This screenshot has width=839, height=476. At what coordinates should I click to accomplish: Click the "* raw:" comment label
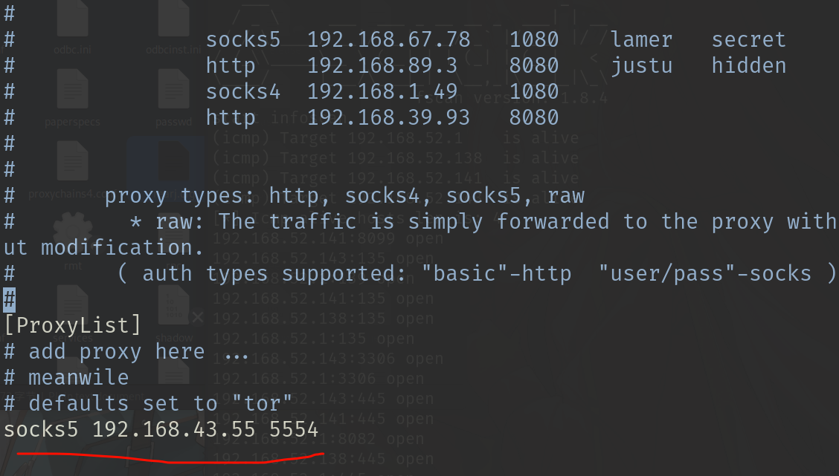(x=167, y=222)
